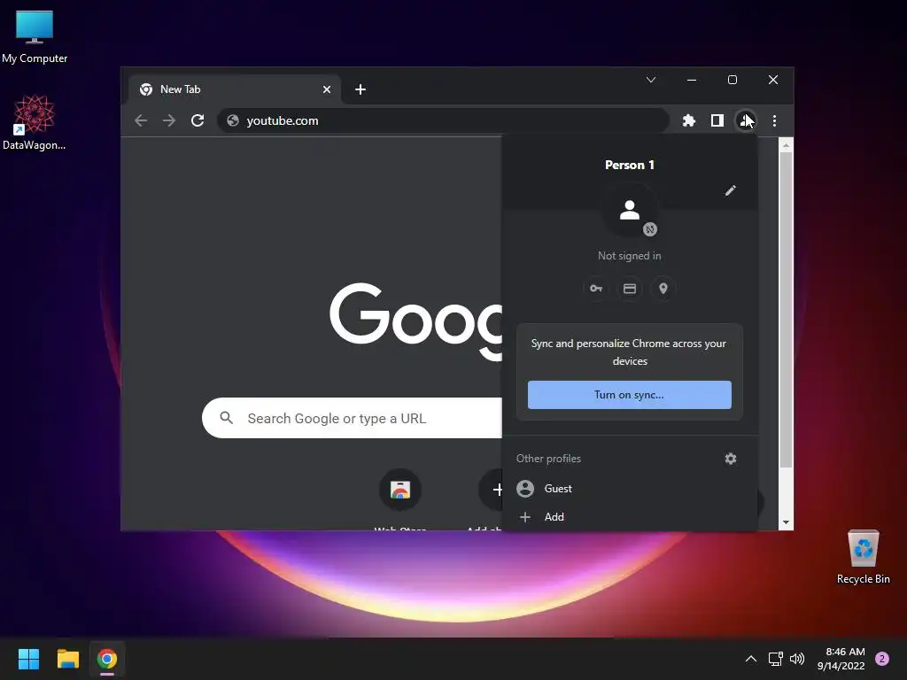
Task: Open the volume tray icon
Action: pyautogui.click(x=796, y=659)
